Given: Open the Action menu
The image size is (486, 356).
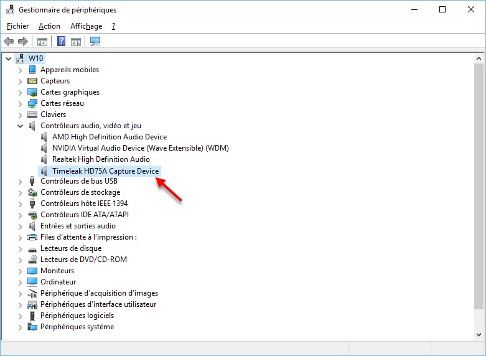Looking at the screenshot, I should [x=49, y=26].
